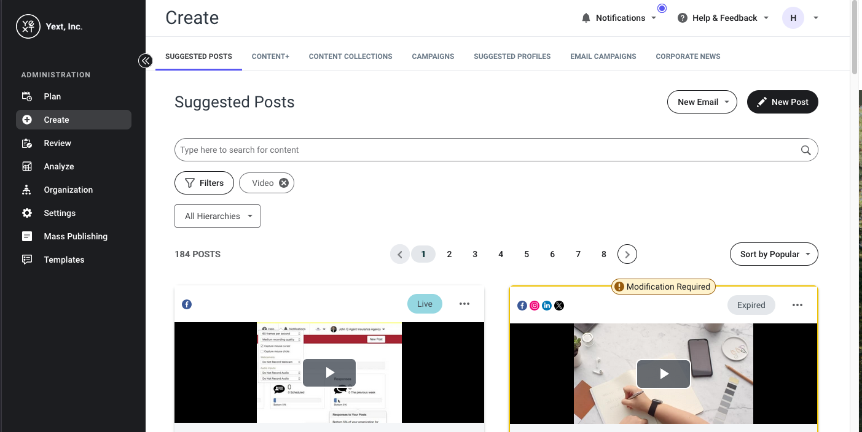Click the Notifications bell icon
862x432 pixels.
pos(586,18)
